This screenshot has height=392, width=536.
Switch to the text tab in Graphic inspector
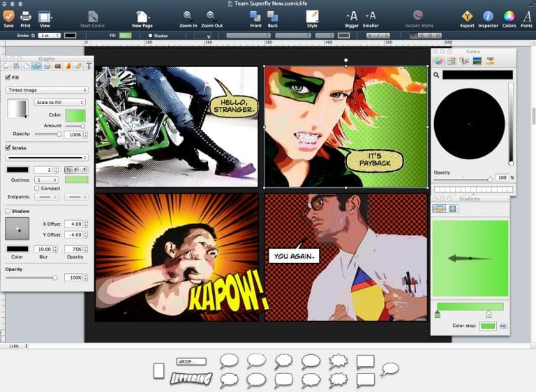pos(89,66)
